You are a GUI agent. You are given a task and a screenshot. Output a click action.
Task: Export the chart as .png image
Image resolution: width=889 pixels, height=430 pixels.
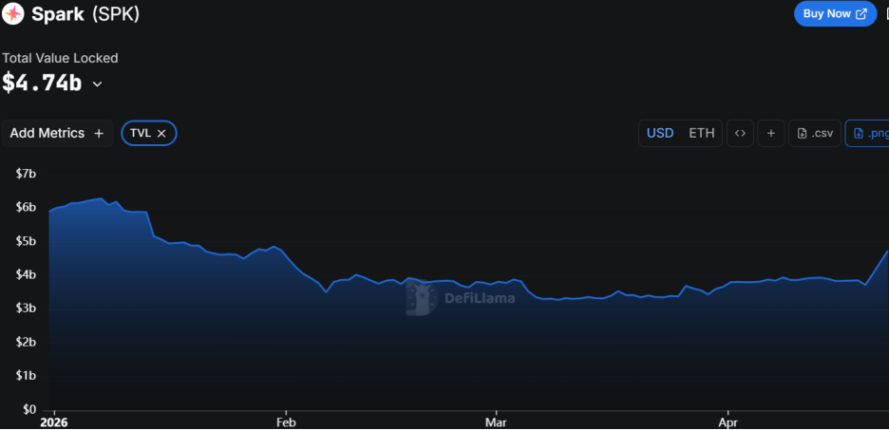coord(869,133)
